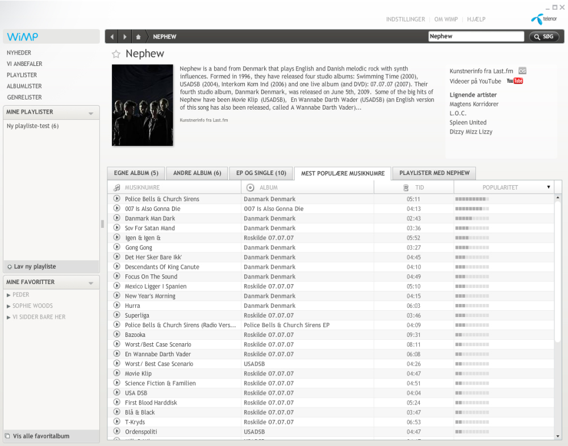Expand the VI SIDDER BARE HER folder
Image resolution: width=568 pixels, height=446 pixels.
coord(9,318)
